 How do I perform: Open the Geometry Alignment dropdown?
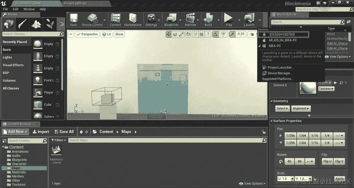coord(301,108)
